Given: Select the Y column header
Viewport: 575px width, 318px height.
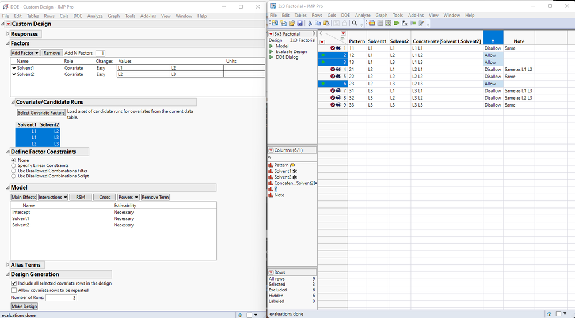Looking at the screenshot, I should [493, 41].
